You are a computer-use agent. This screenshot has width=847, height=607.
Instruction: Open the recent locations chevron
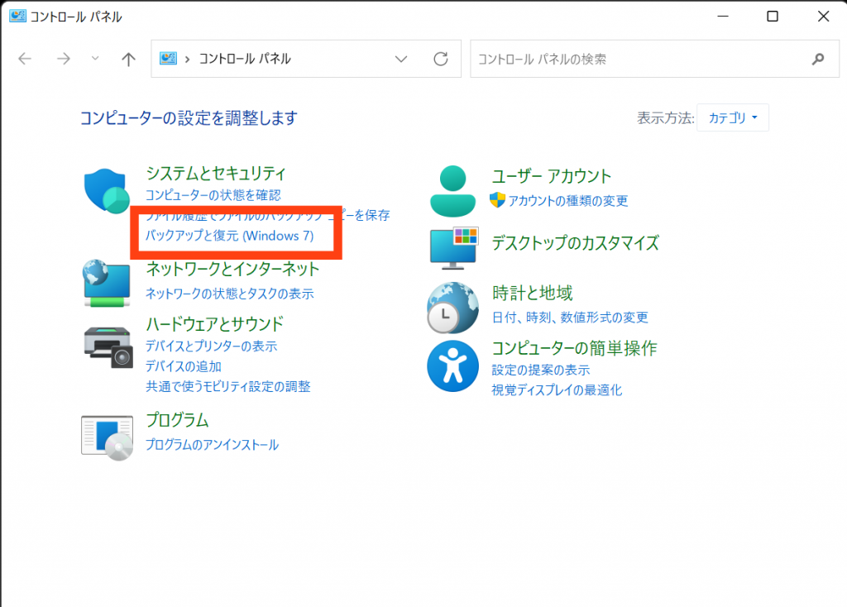pyautogui.click(x=94, y=59)
